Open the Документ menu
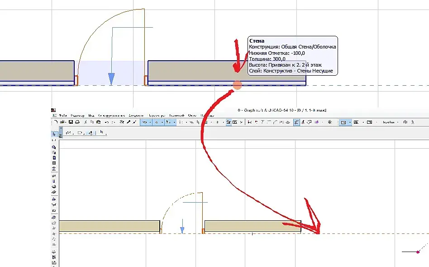The width and height of the screenshot is (429, 267). click(136, 116)
